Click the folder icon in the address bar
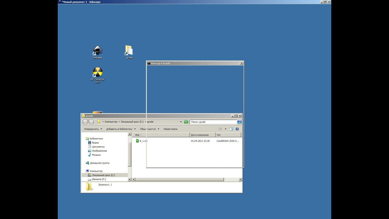Viewport: 389px width, 219px height. (x=99, y=122)
